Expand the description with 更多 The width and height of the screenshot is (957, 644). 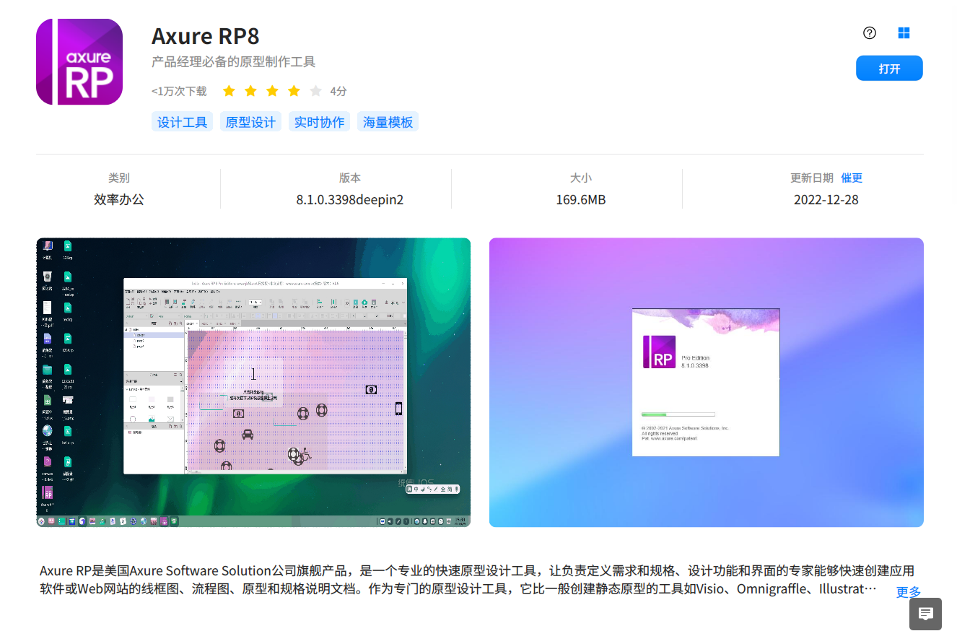pos(909,592)
